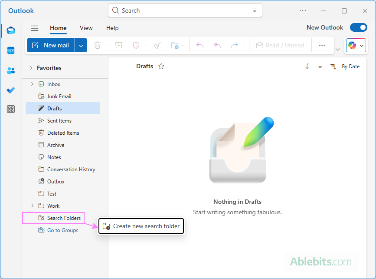Star the Drafts folder as favorite
The height and width of the screenshot is (279, 376).
coord(161,66)
